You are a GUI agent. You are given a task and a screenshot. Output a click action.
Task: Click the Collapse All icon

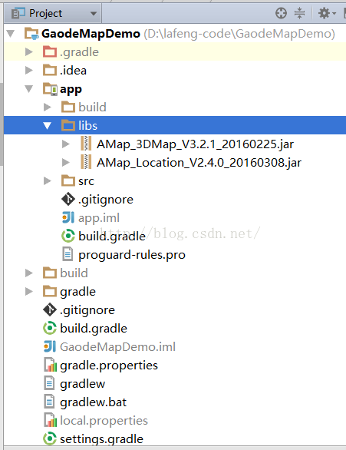coord(299,13)
